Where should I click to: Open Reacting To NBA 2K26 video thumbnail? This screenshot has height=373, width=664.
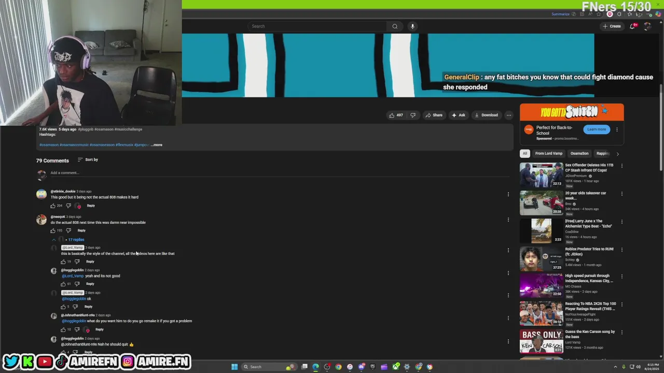click(x=541, y=314)
